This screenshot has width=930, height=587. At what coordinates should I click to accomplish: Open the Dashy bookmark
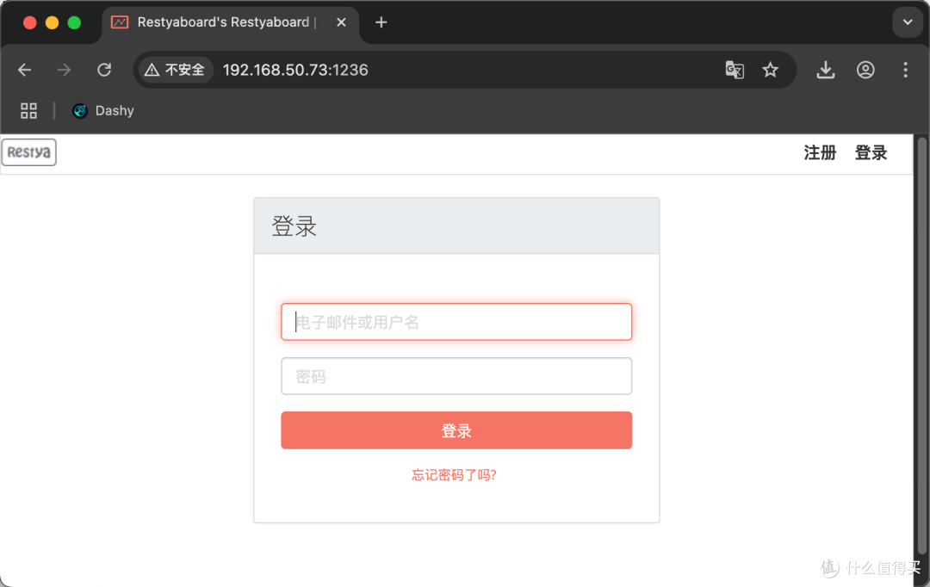coord(103,111)
